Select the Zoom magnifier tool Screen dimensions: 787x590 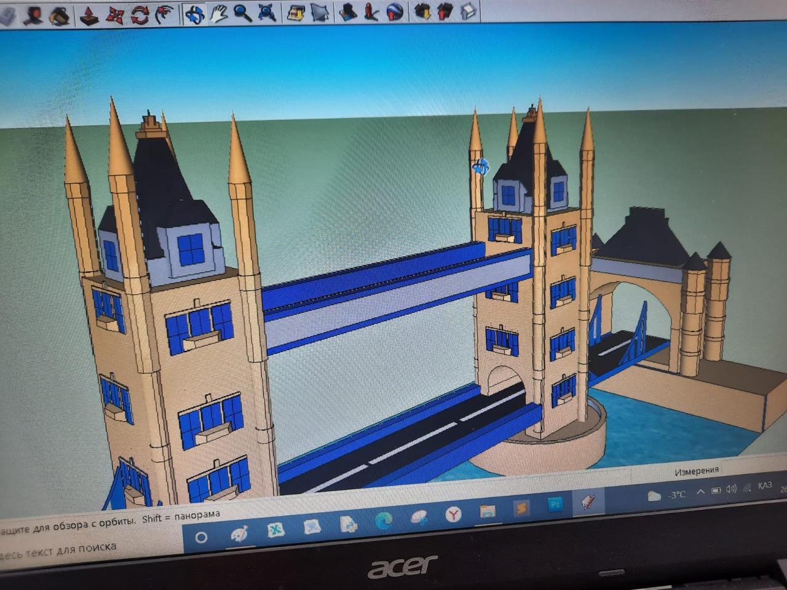point(243,13)
